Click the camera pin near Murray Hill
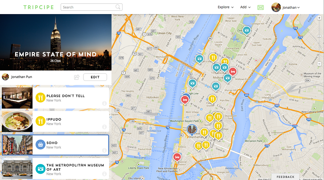The image size is (324, 180). coord(216,86)
